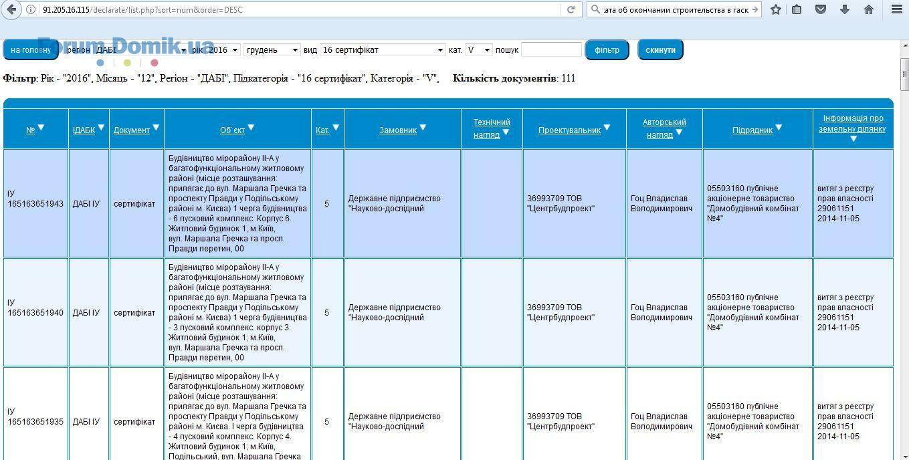Click object description mentioning корпус 3
Screen dimensions: 909x460
(x=237, y=312)
